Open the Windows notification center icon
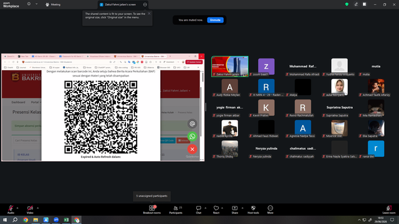 (x=392, y=220)
